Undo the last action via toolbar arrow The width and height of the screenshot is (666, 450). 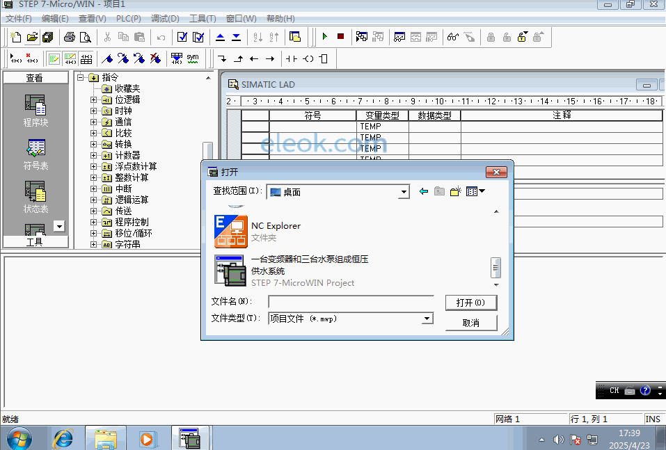point(161,38)
